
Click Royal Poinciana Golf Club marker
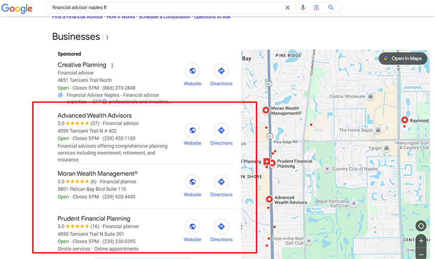(x=354, y=203)
